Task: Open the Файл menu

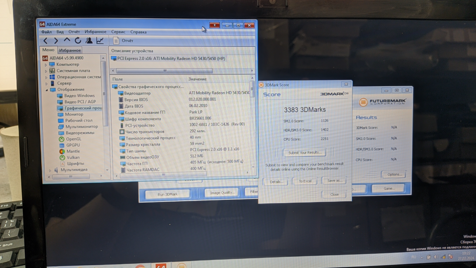Action: 46,32
